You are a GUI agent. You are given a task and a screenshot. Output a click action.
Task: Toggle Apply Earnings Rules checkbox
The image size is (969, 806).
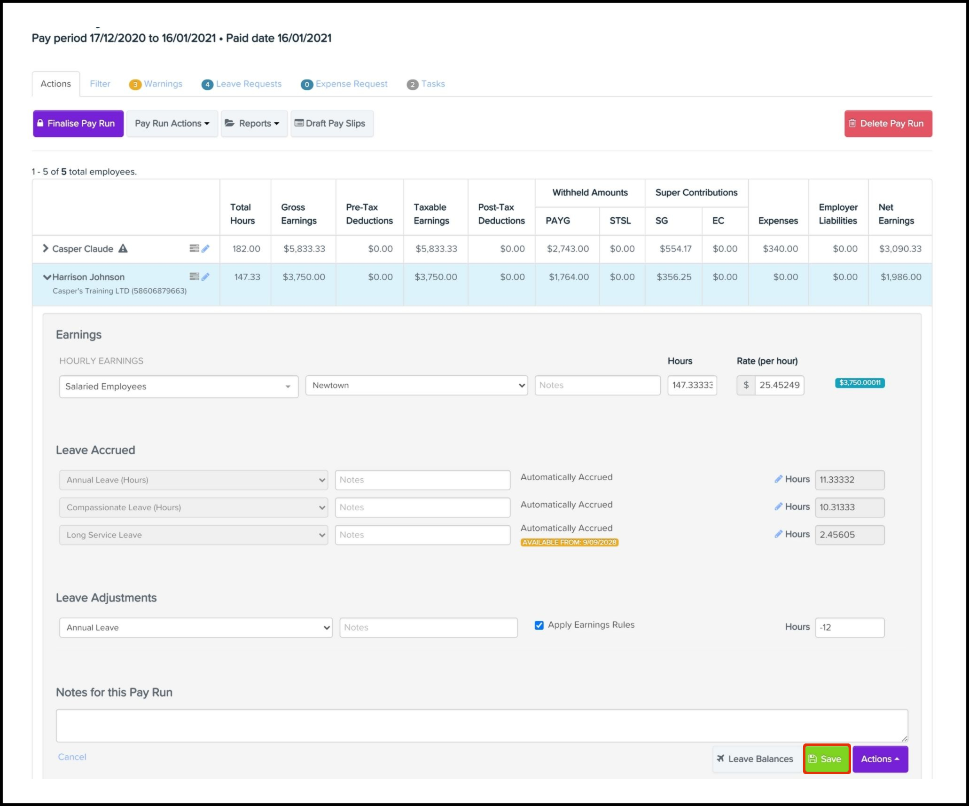(539, 625)
